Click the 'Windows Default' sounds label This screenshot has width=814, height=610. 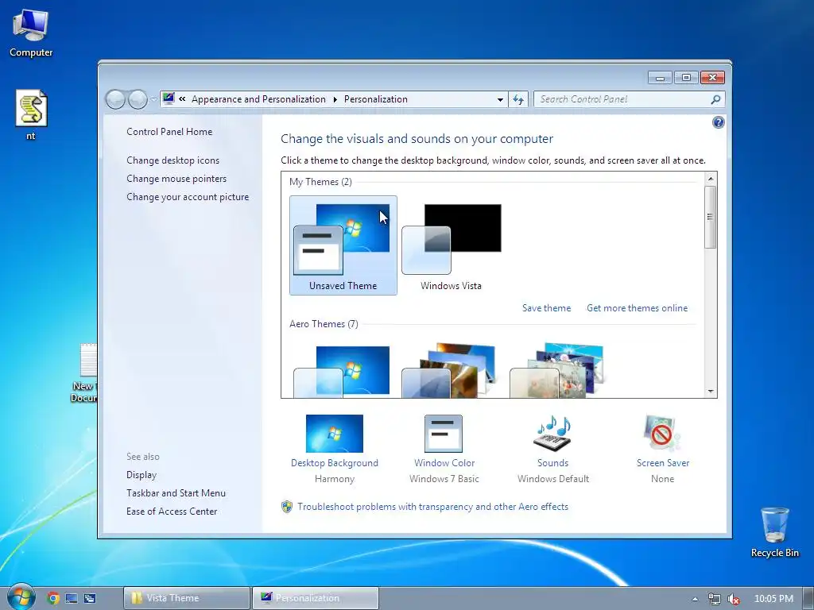(553, 479)
